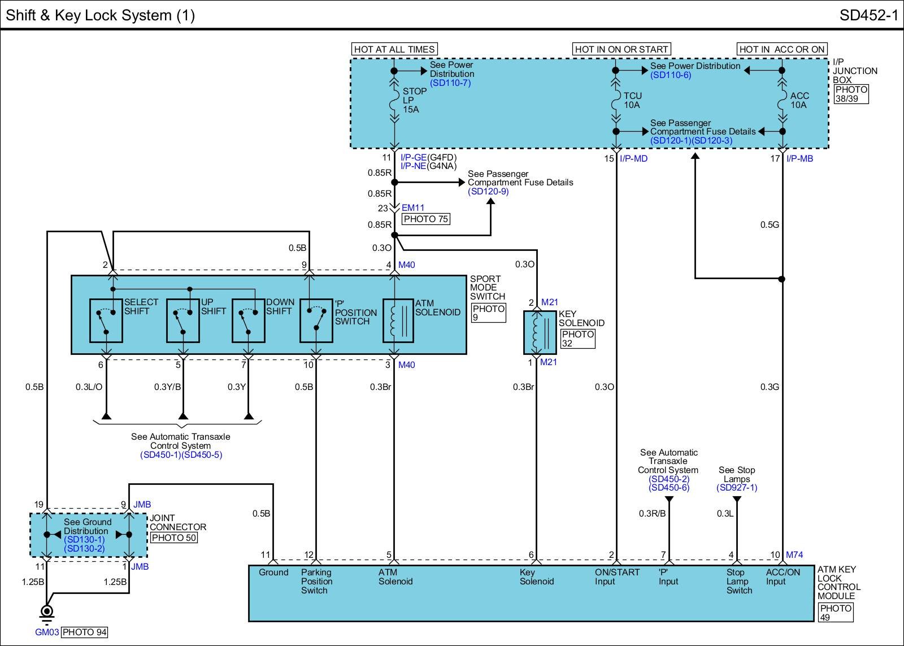Open the SD130-1 ground distribution link
Image resolution: width=904 pixels, height=646 pixels.
point(84,540)
